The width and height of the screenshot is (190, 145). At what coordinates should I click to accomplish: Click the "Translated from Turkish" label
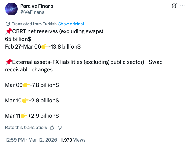tap(34, 24)
